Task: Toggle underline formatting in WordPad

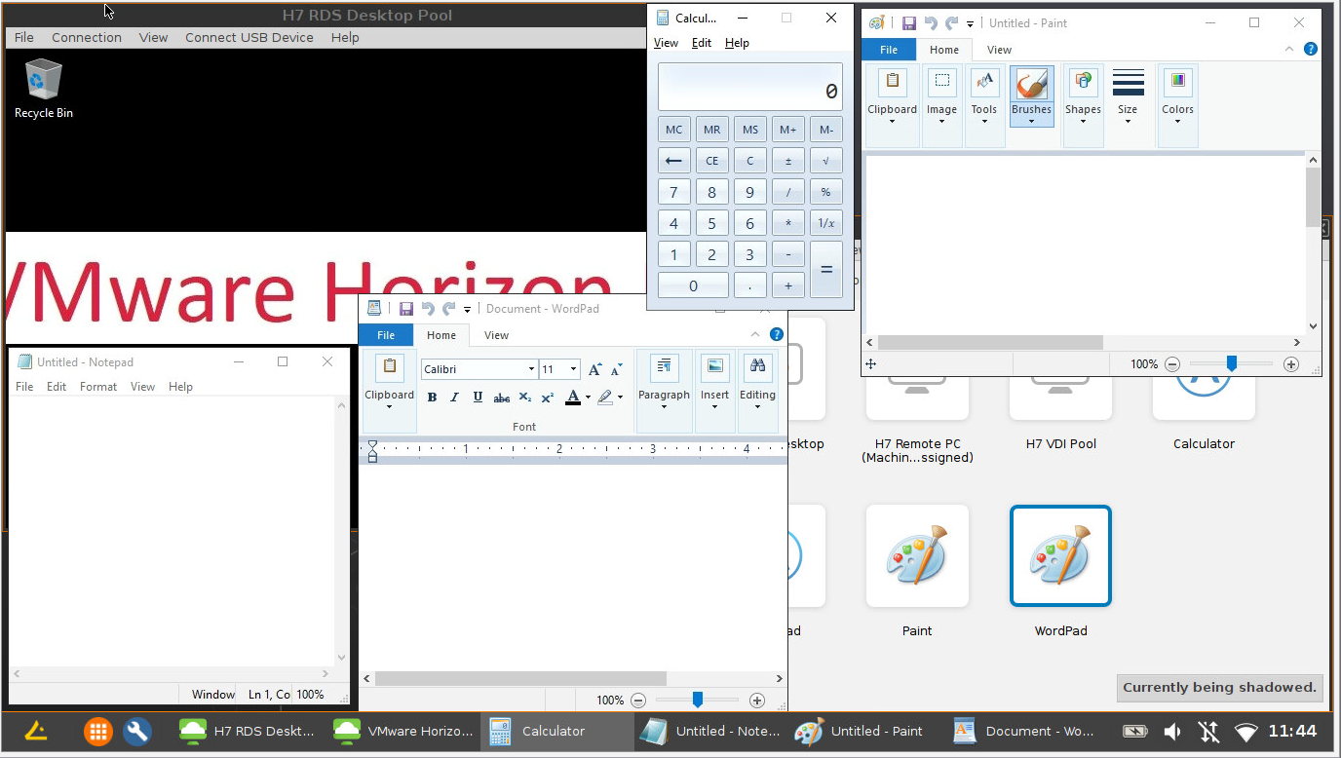Action: (x=478, y=398)
